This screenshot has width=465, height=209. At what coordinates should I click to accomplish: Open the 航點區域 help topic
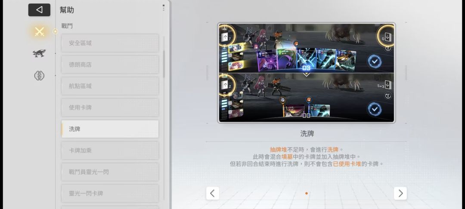point(110,86)
